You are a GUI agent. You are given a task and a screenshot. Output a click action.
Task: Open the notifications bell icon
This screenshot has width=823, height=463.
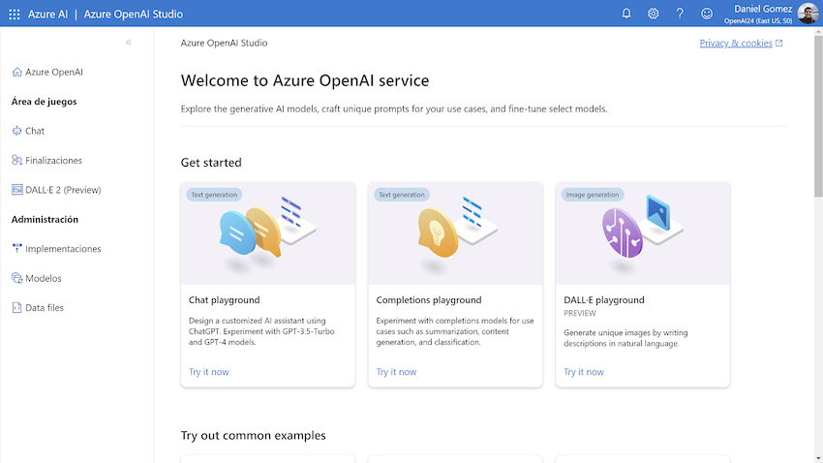click(x=626, y=14)
